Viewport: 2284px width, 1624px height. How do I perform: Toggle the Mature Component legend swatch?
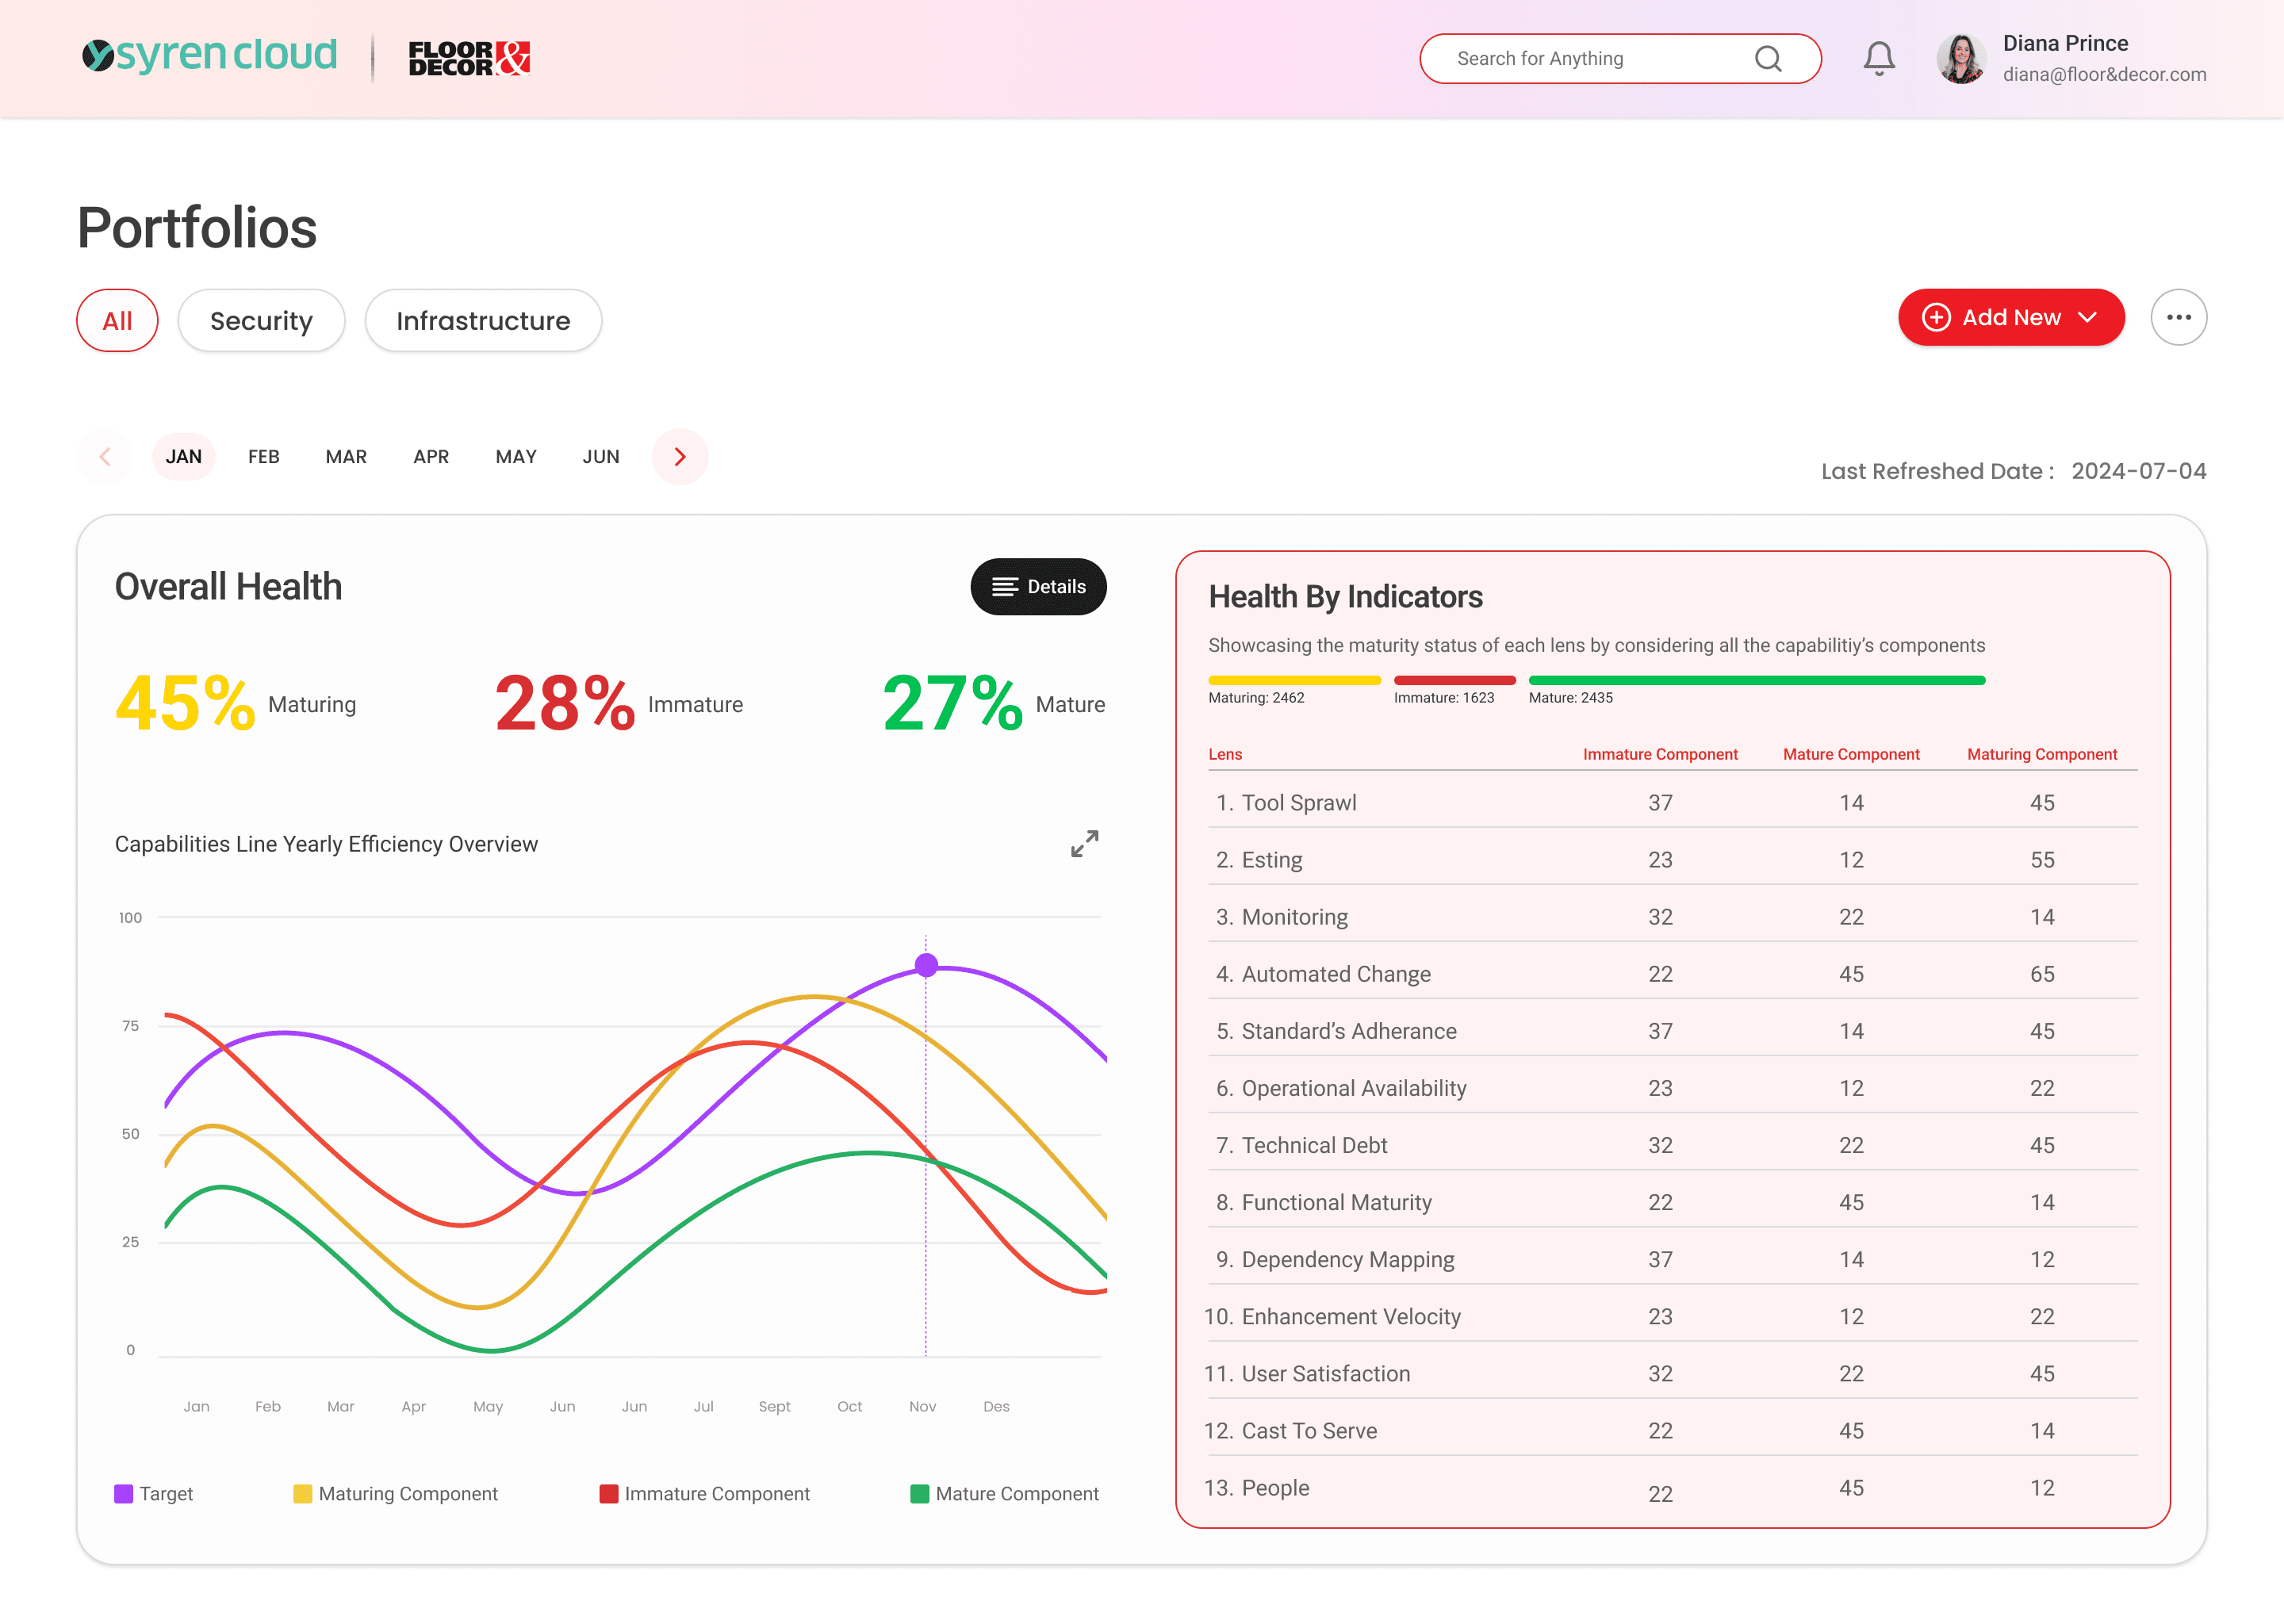pos(920,1494)
